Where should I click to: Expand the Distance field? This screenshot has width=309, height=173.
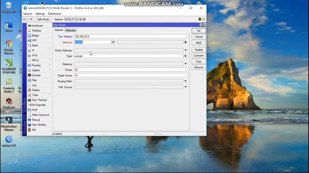(185, 64)
